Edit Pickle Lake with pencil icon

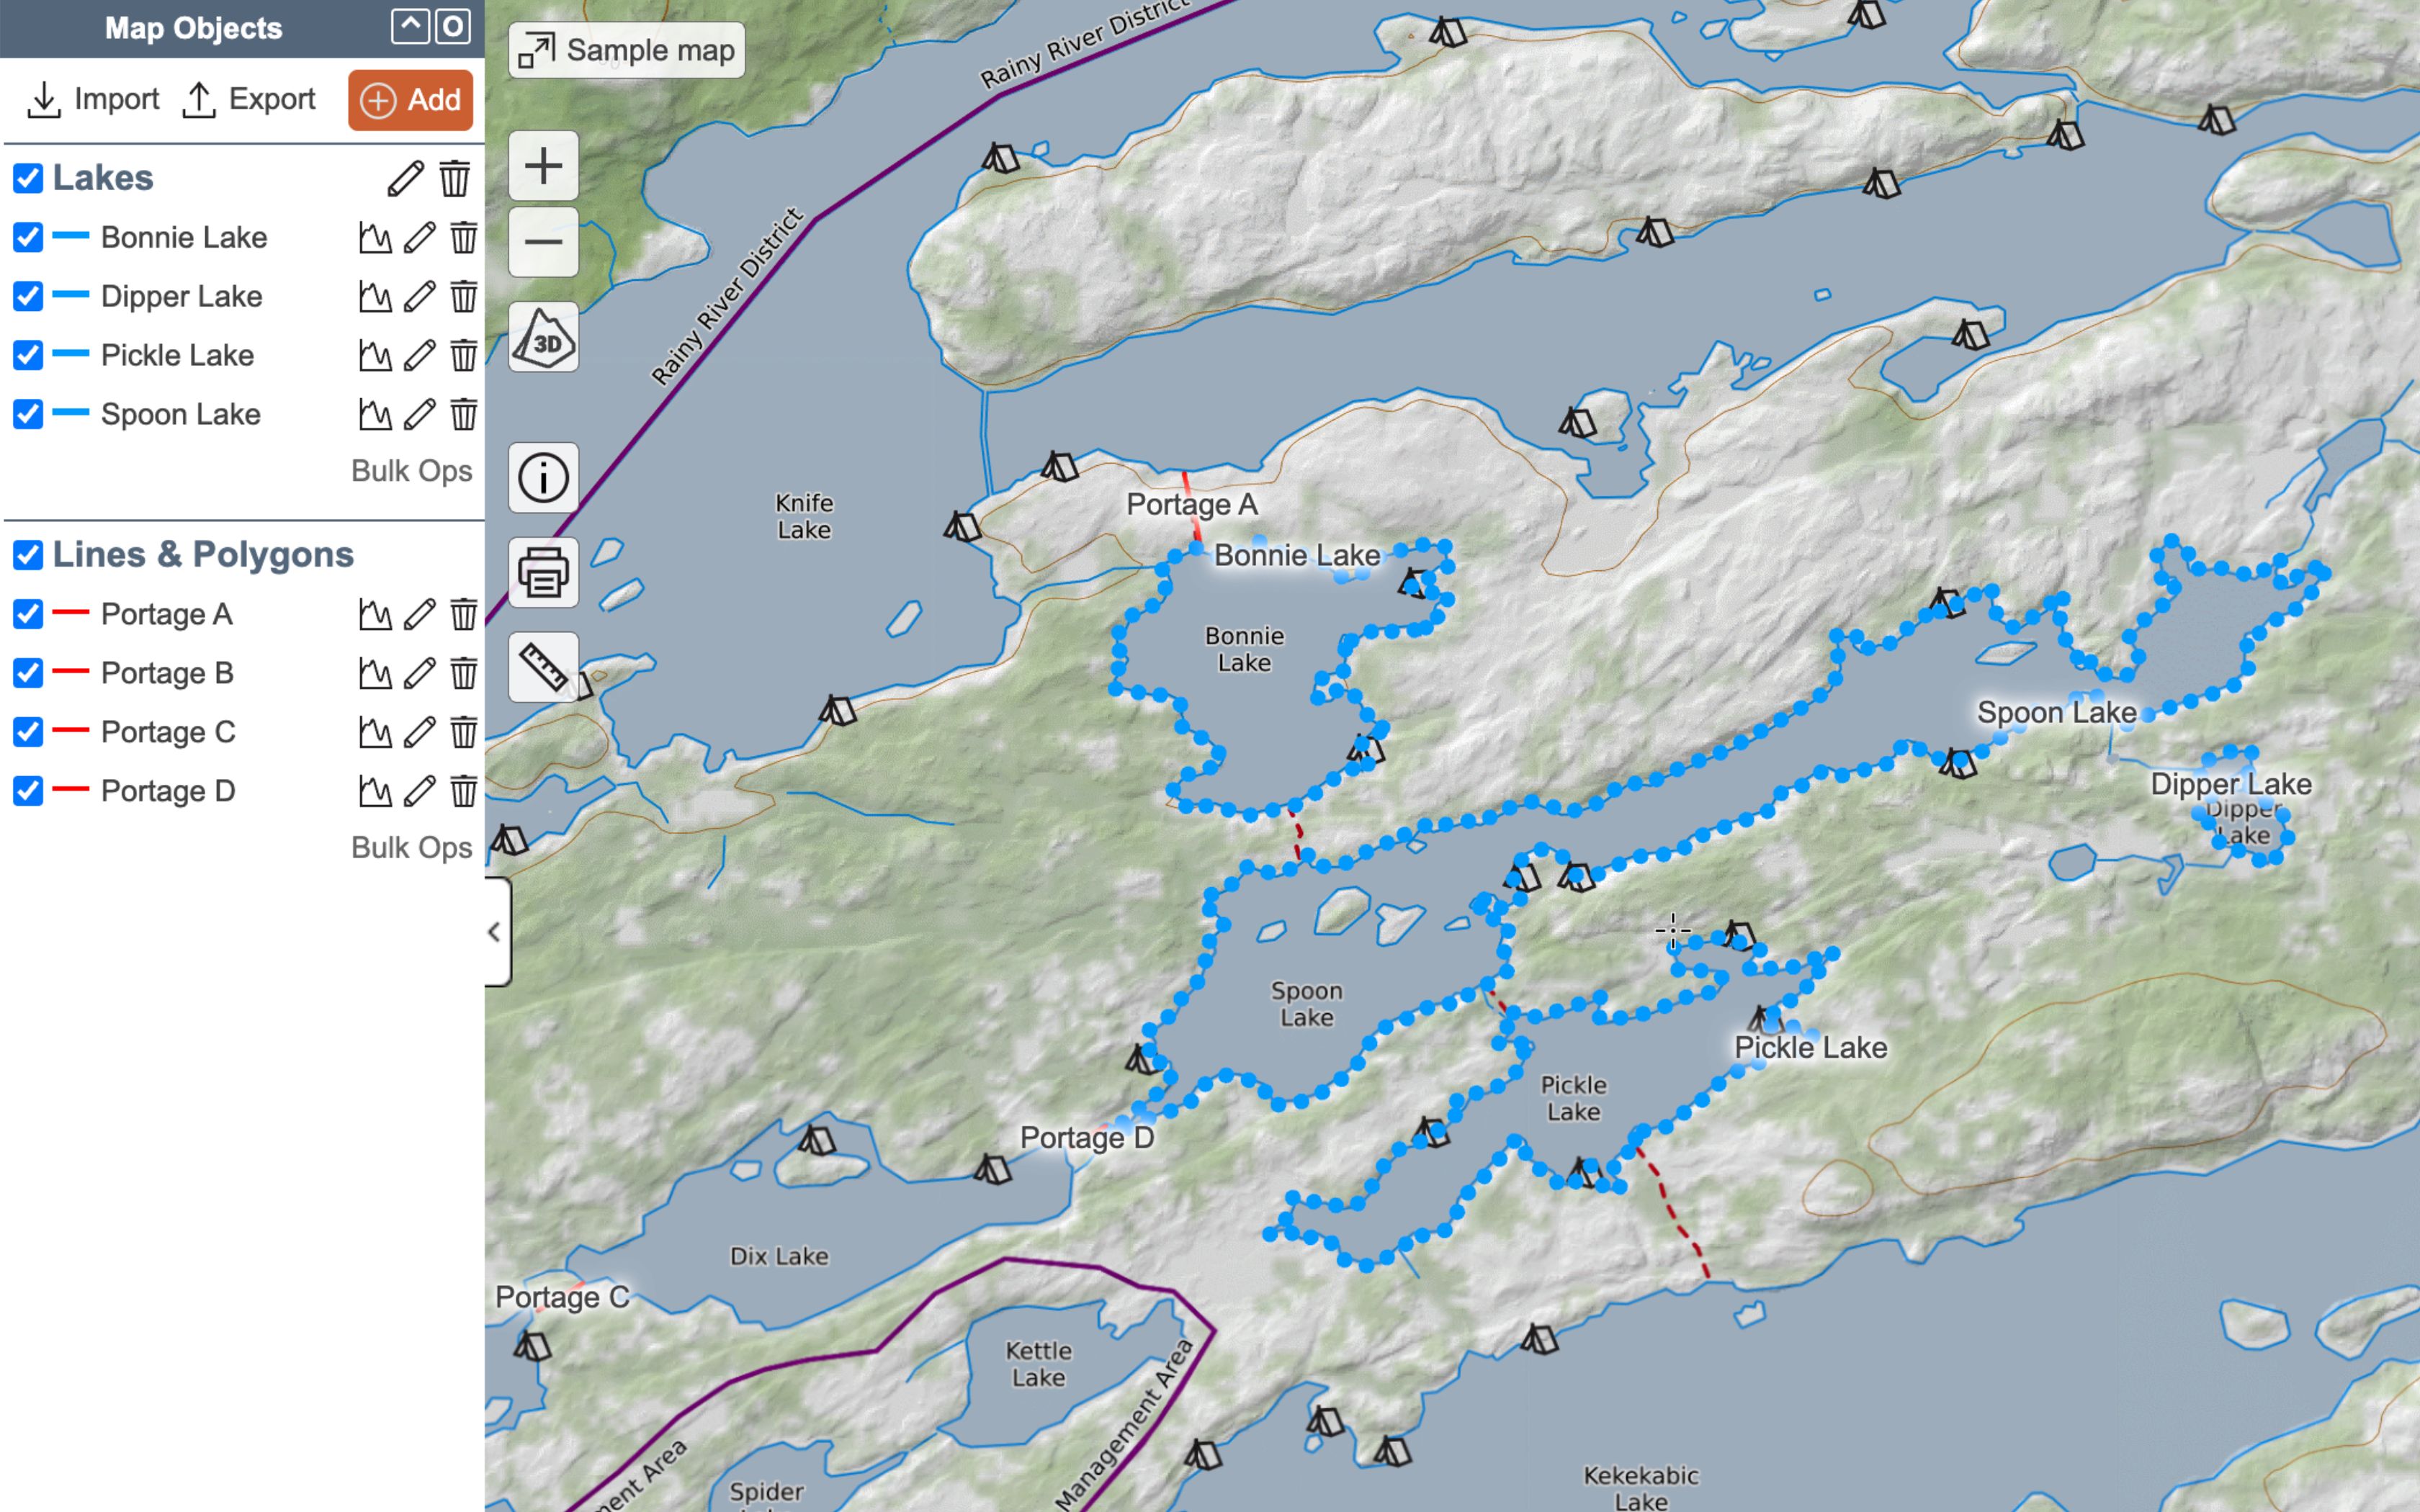pos(419,356)
